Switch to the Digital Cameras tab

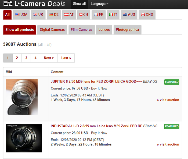[52, 30]
